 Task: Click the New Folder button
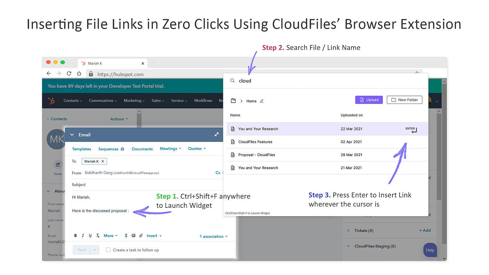(404, 100)
